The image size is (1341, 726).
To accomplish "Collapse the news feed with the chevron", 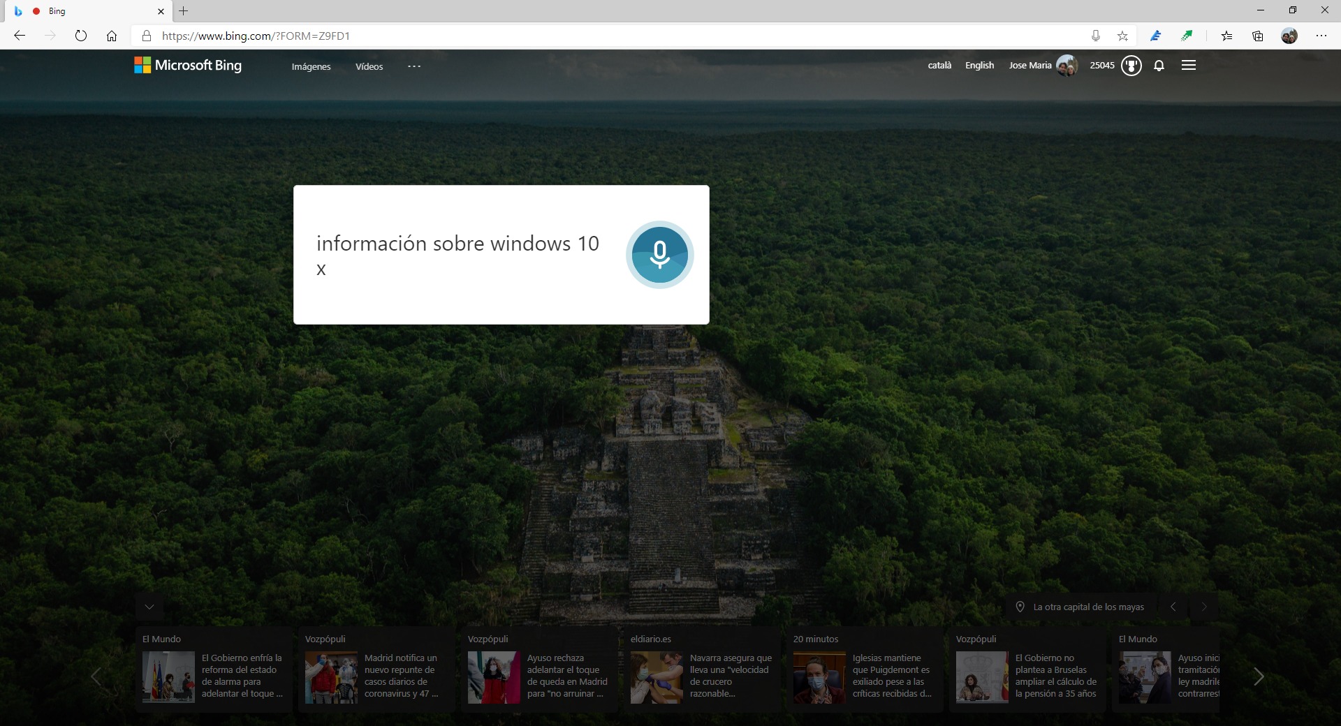I will (149, 607).
